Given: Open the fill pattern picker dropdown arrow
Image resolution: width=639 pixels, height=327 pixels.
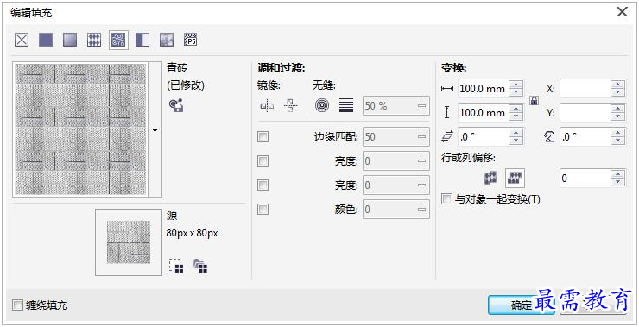Looking at the screenshot, I should point(155,130).
